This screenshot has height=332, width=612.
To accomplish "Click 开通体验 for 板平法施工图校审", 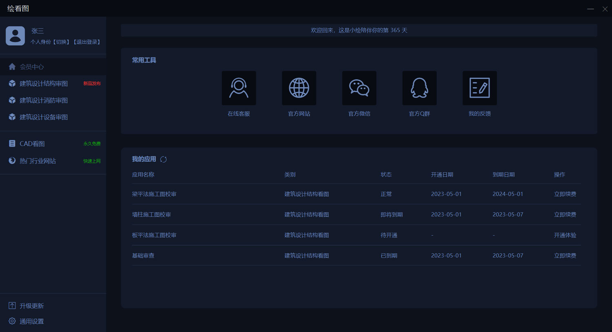I will click(565, 235).
